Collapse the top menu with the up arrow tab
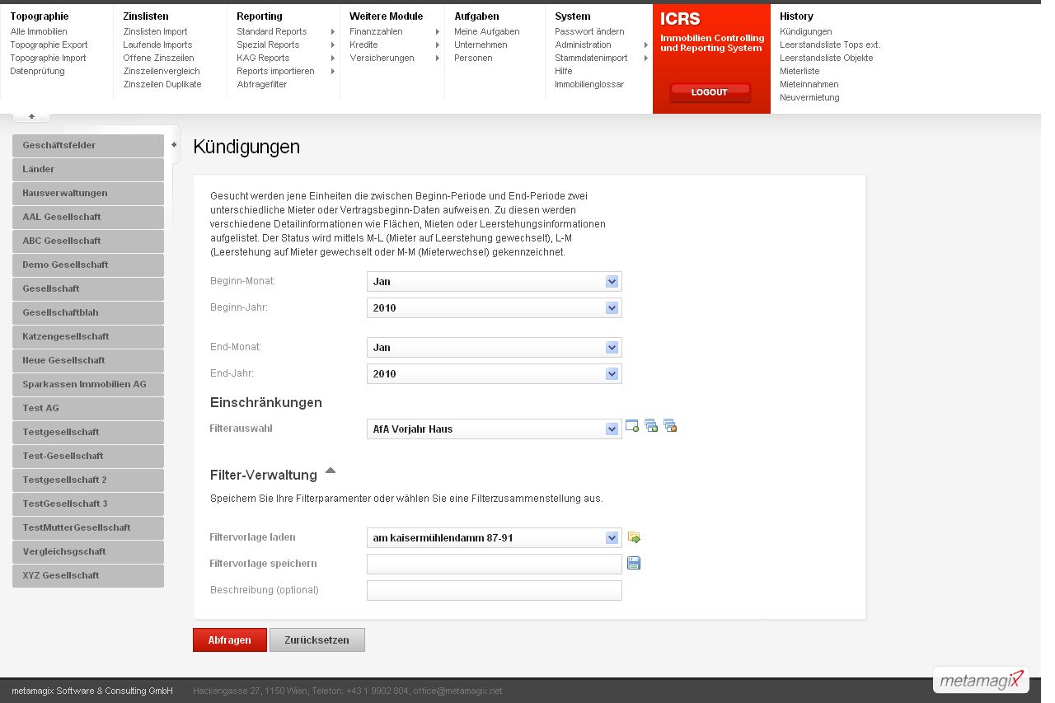This screenshot has height=703, width=1055. [31, 116]
